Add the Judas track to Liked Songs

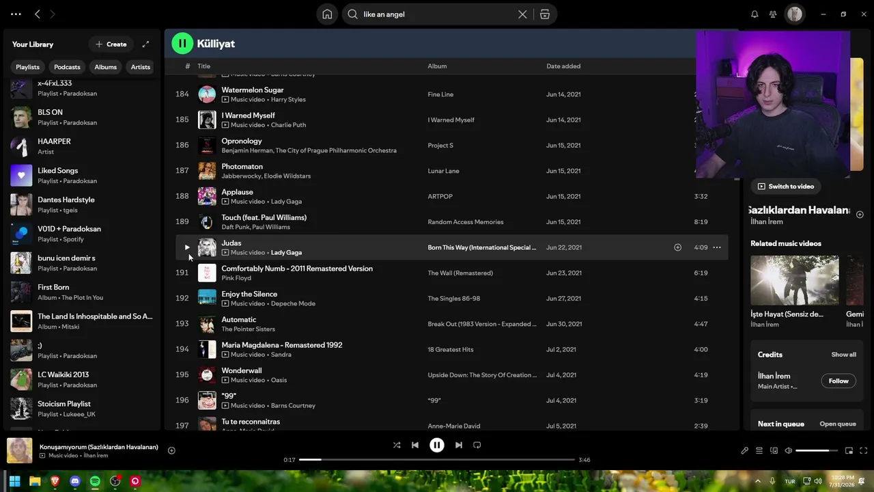tap(677, 247)
